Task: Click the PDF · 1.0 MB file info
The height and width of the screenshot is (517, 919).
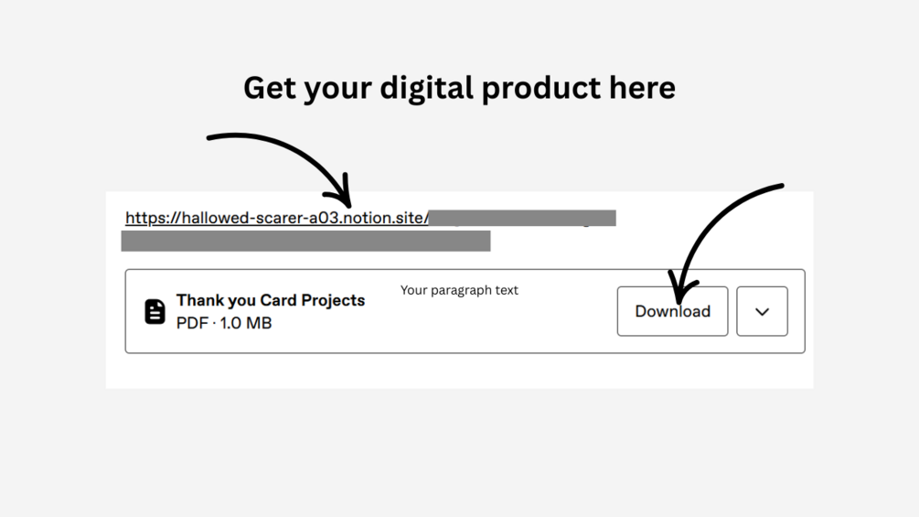Action: click(224, 323)
